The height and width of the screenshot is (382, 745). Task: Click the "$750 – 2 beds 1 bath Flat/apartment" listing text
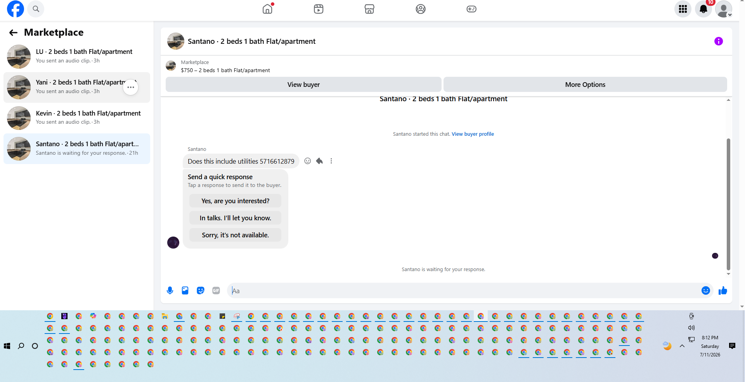[x=225, y=70]
